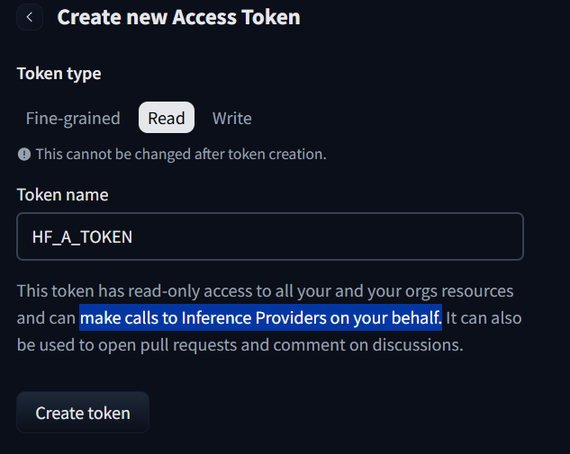570x454 pixels.
Task: Choose the Read token type
Action: coord(167,118)
